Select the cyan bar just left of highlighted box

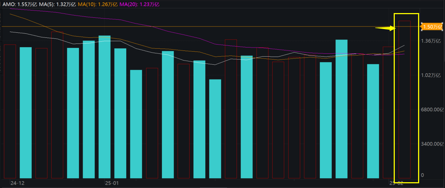[x=373, y=121]
